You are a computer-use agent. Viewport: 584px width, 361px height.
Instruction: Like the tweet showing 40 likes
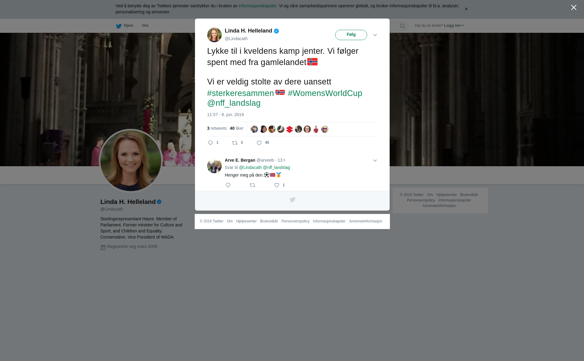[x=259, y=143]
